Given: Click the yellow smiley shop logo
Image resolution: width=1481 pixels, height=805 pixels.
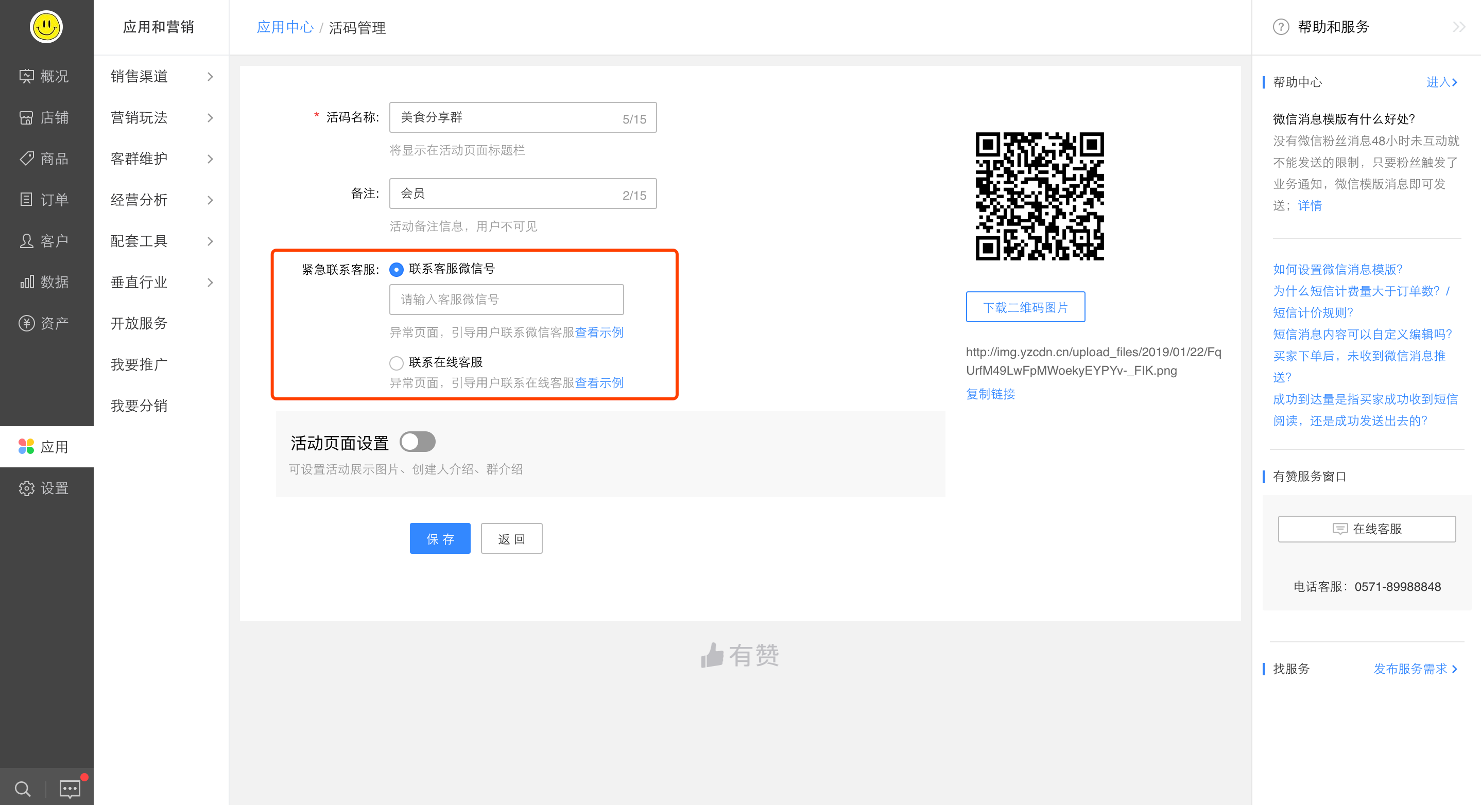Looking at the screenshot, I should point(46,26).
